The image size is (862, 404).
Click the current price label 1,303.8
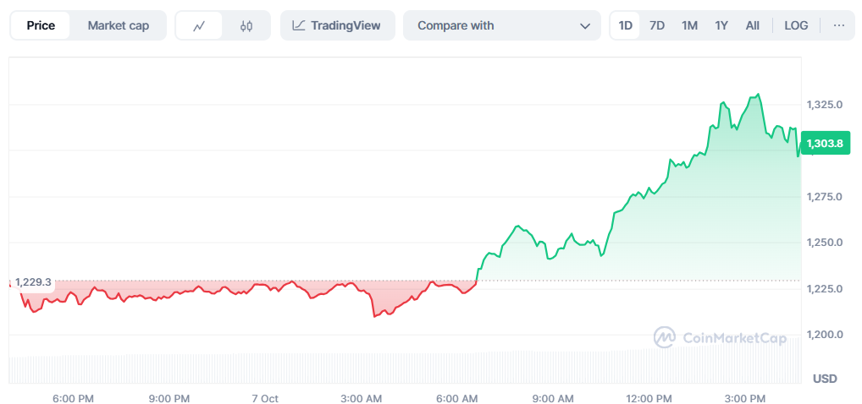[x=824, y=144]
